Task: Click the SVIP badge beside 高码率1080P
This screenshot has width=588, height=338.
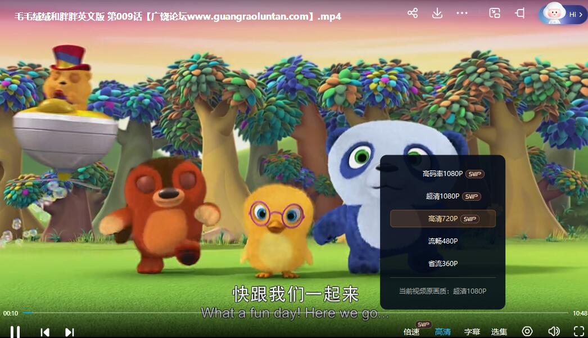Action: point(475,174)
